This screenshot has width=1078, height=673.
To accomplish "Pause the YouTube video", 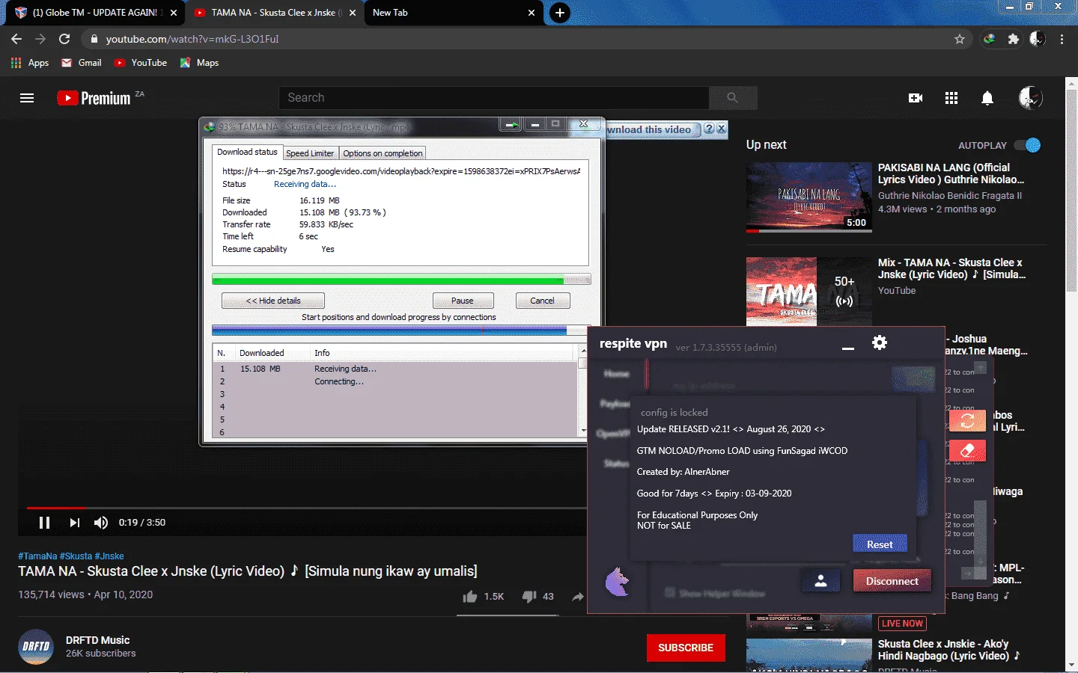I will tap(44, 523).
